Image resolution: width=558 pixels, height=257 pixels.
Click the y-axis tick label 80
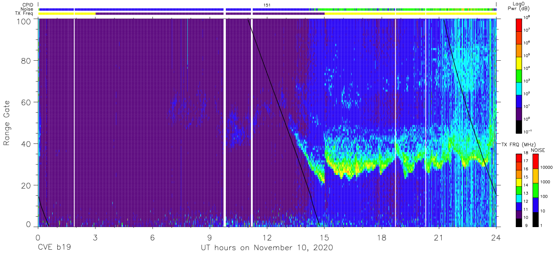(x=26, y=61)
